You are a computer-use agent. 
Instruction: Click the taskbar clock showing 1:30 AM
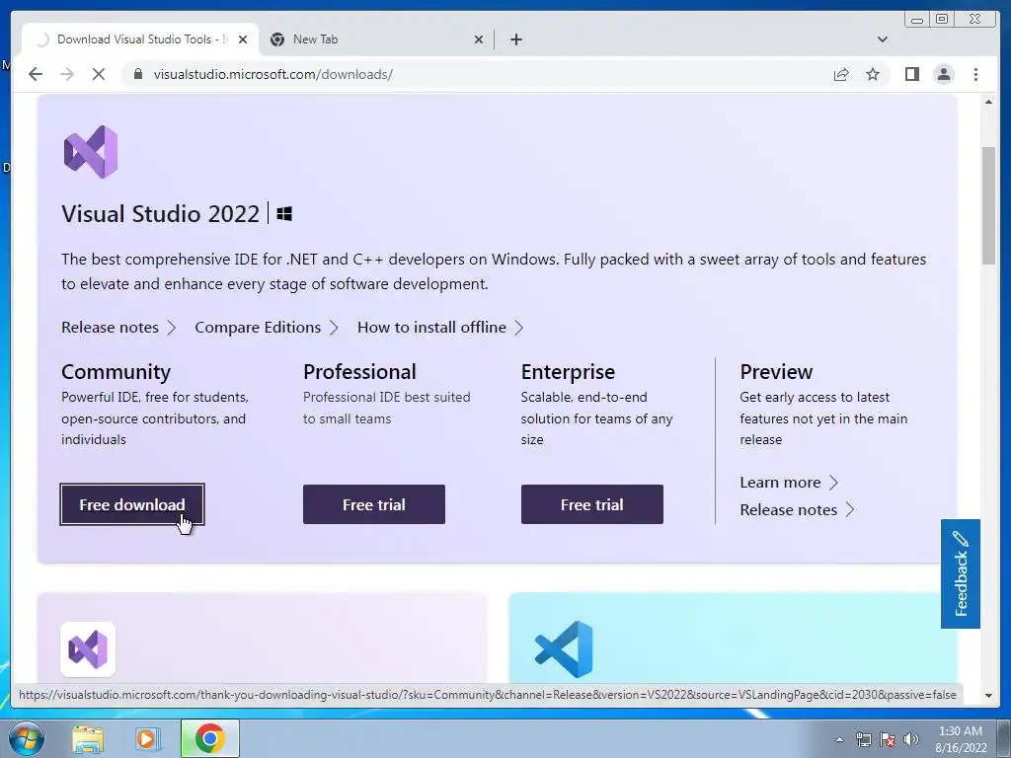tap(960, 739)
